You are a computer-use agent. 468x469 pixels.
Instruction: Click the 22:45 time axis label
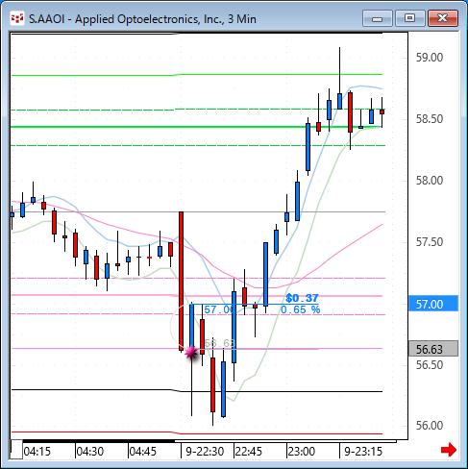point(249,452)
